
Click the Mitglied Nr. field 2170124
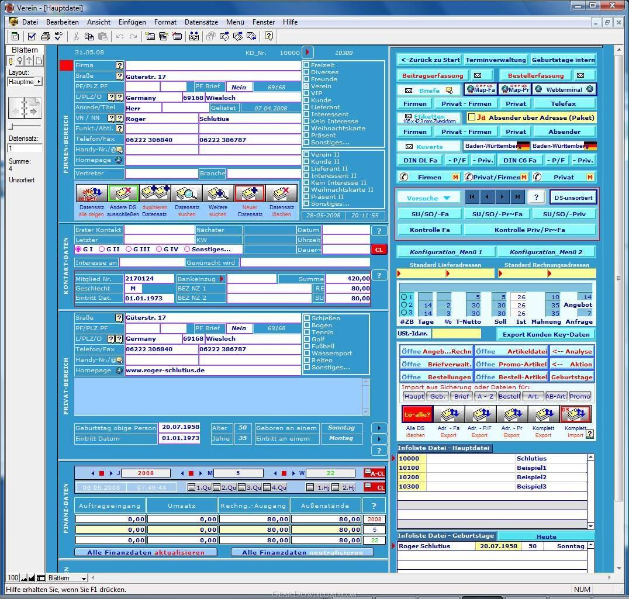[149, 279]
